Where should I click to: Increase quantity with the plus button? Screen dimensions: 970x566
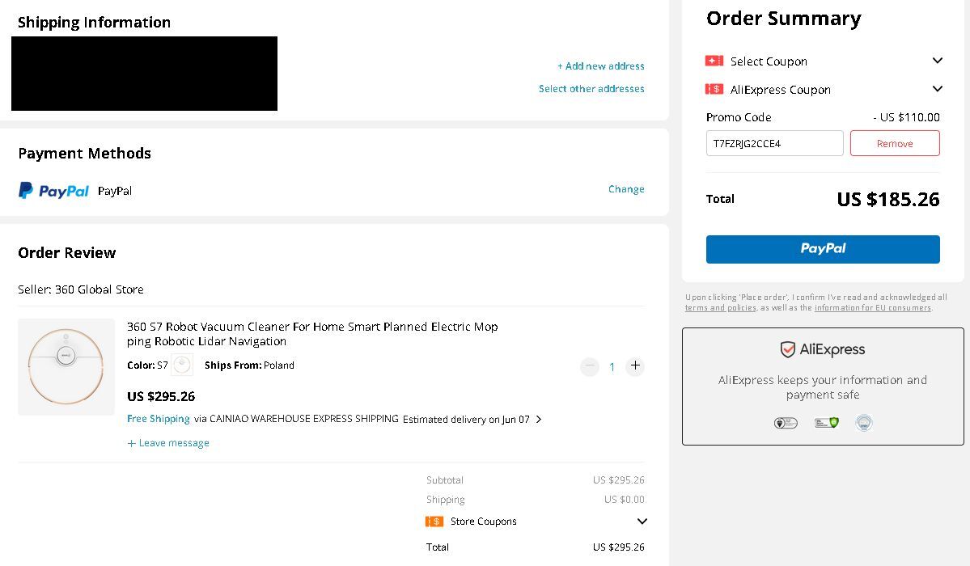click(x=635, y=366)
